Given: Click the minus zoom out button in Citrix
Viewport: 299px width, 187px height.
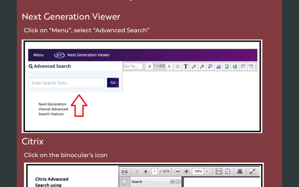Looking at the screenshot, I should tap(177, 171).
